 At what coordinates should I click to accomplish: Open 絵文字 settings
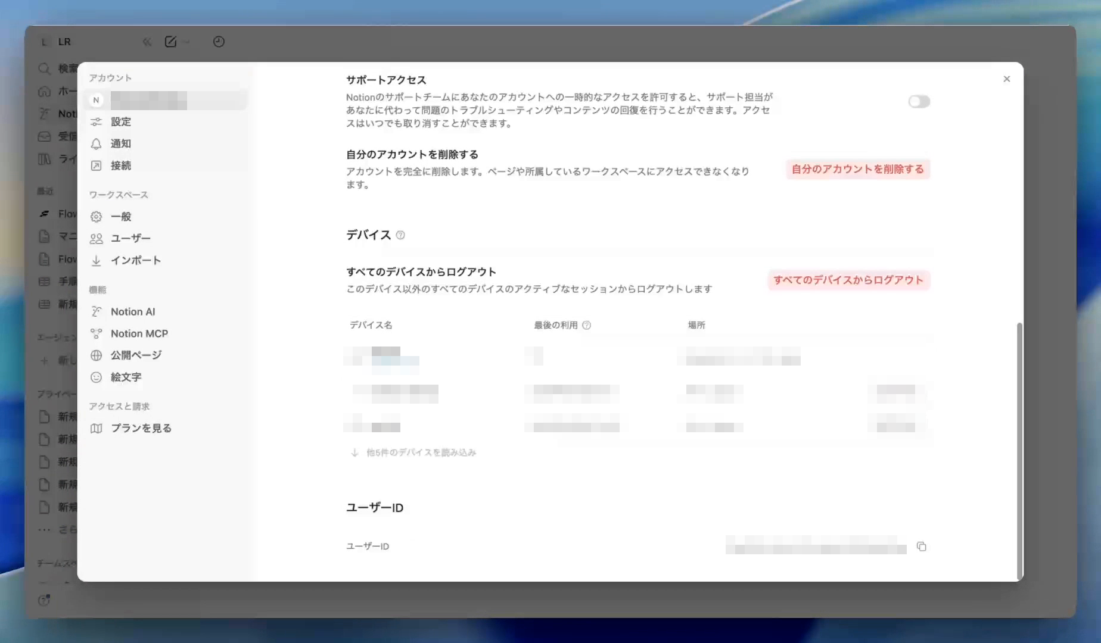pyautogui.click(x=165, y=377)
